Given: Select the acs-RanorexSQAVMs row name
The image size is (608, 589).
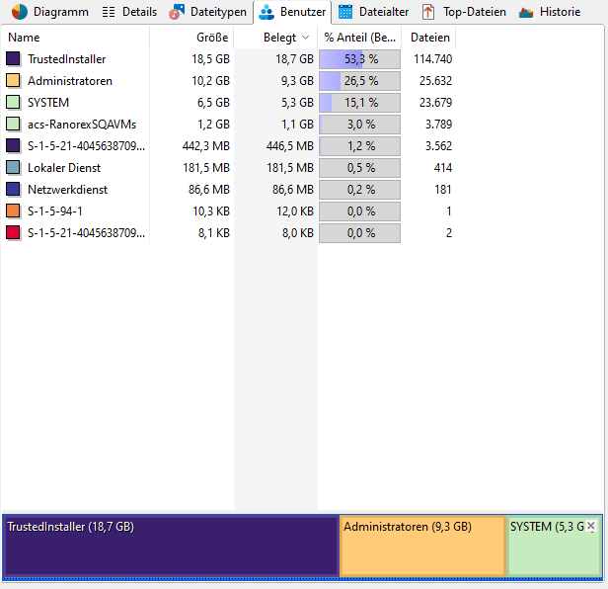Looking at the screenshot, I should 82,125.
